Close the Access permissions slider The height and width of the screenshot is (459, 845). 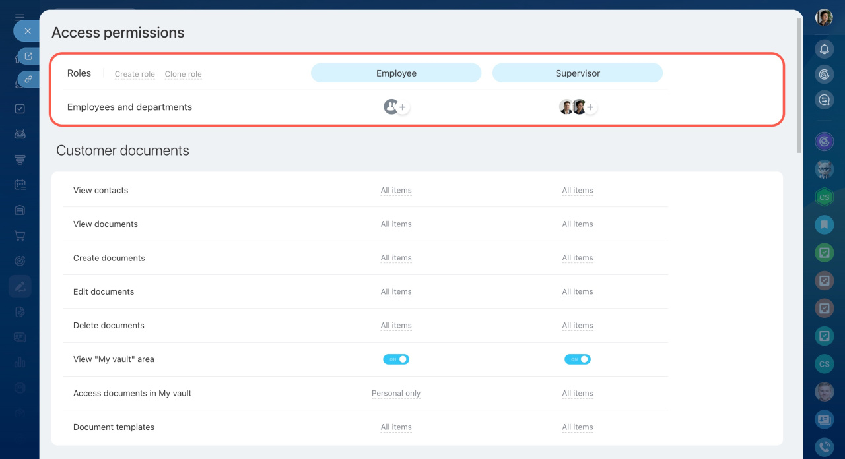(x=27, y=31)
